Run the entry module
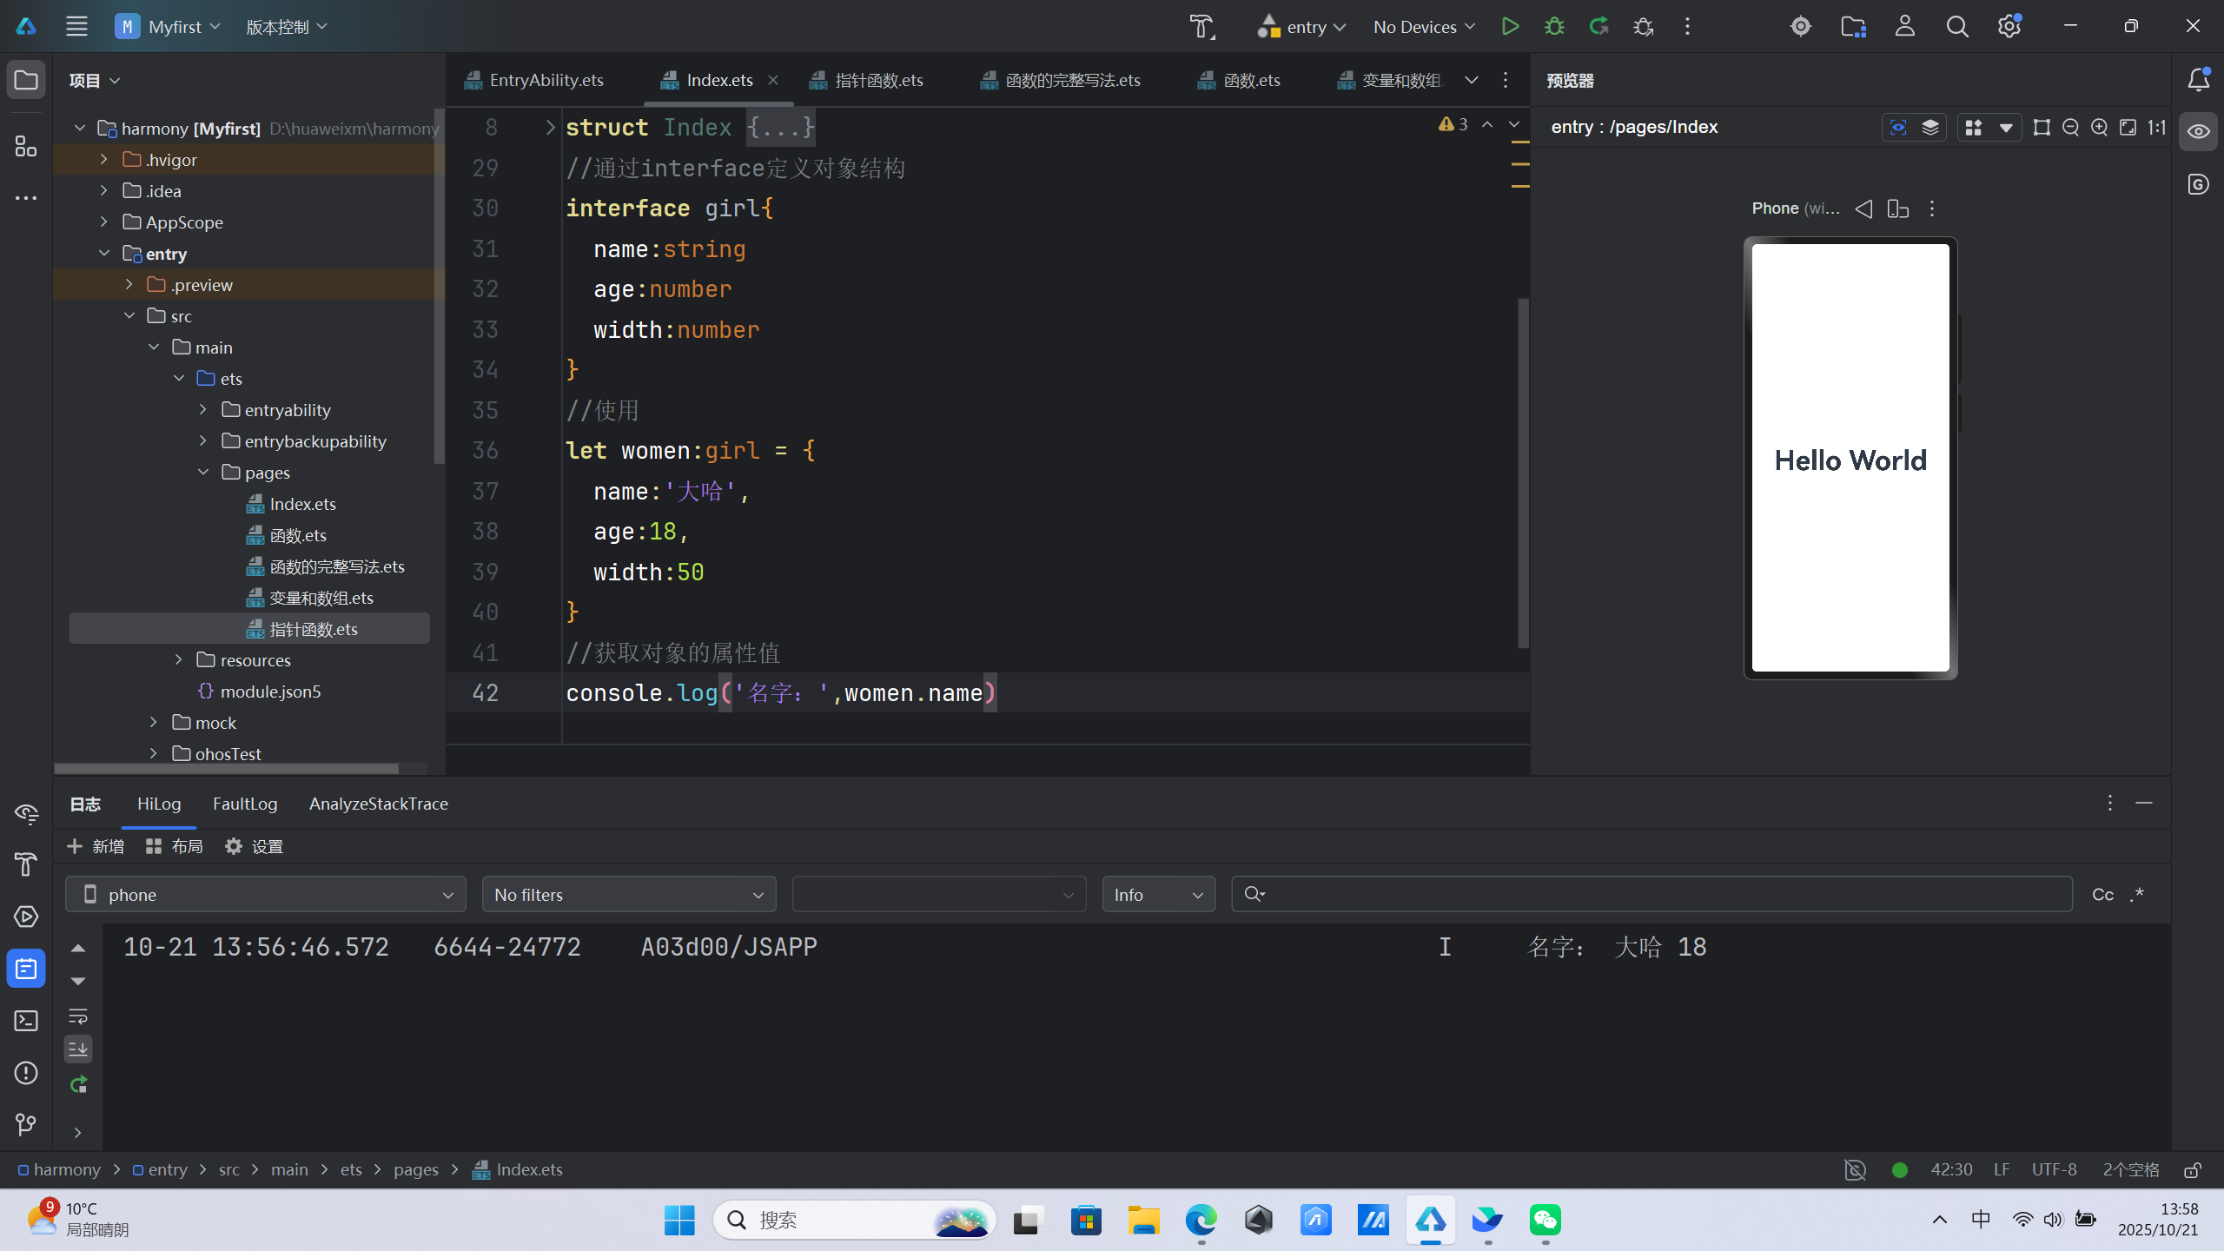The width and height of the screenshot is (2224, 1251). [x=1510, y=26]
